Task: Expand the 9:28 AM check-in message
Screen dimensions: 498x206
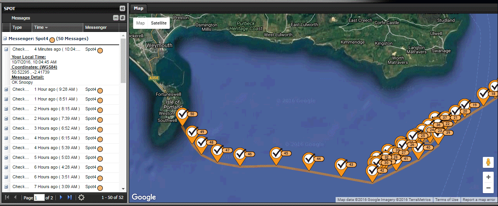Action: tap(6, 90)
